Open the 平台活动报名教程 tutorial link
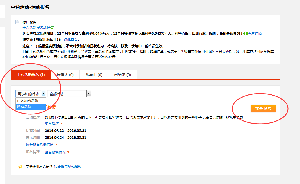300x184 pixels. pyautogui.click(x=36, y=28)
